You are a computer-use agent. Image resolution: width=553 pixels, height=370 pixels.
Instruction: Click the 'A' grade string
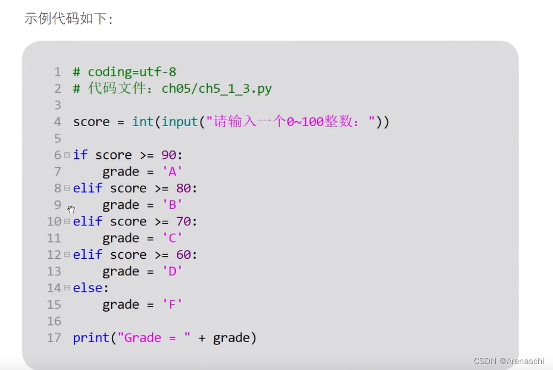click(x=172, y=171)
